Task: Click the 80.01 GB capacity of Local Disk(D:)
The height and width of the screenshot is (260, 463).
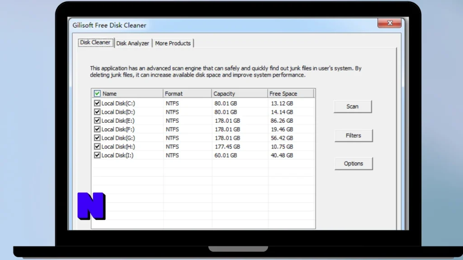Action: [226, 112]
